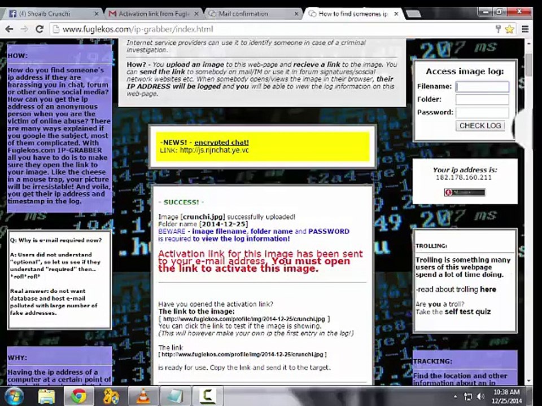542x406 pixels.
Task: Open Camtasia recorder taskbar icon
Action: tap(208, 396)
